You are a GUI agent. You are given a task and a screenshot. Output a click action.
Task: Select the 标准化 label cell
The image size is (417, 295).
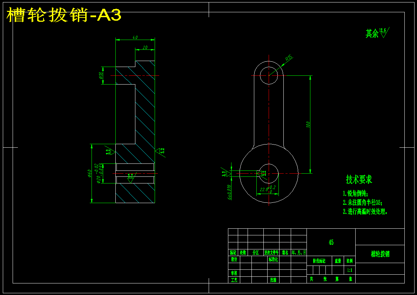[x=273, y=259]
